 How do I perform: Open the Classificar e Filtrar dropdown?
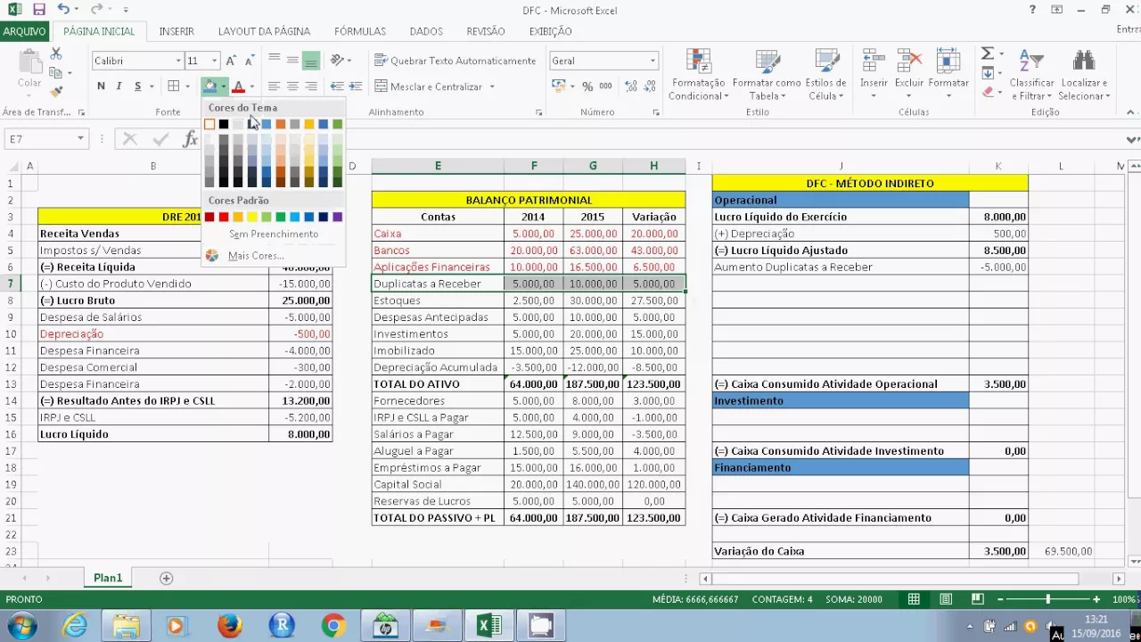(x=1031, y=73)
